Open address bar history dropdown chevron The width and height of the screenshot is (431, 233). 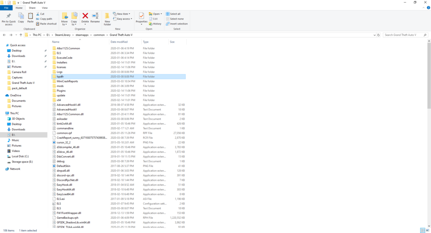pos(375,35)
